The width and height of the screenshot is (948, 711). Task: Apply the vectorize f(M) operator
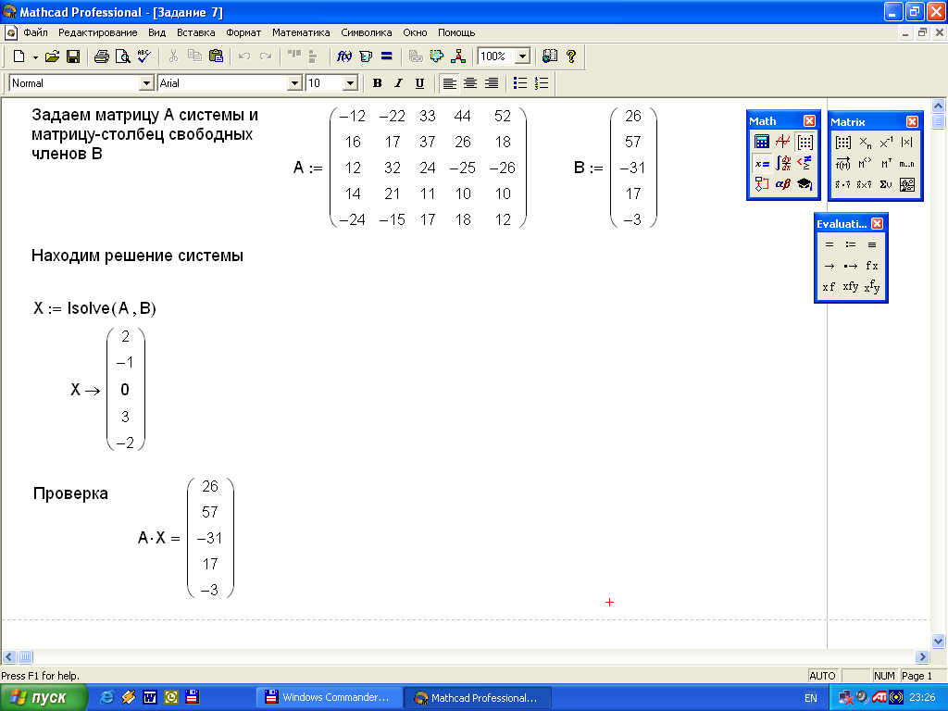(842, 164)
